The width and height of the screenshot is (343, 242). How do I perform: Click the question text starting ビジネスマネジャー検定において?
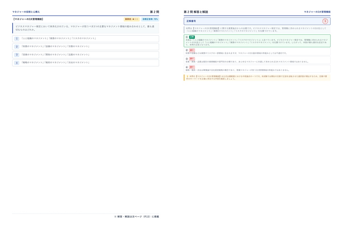85,28
